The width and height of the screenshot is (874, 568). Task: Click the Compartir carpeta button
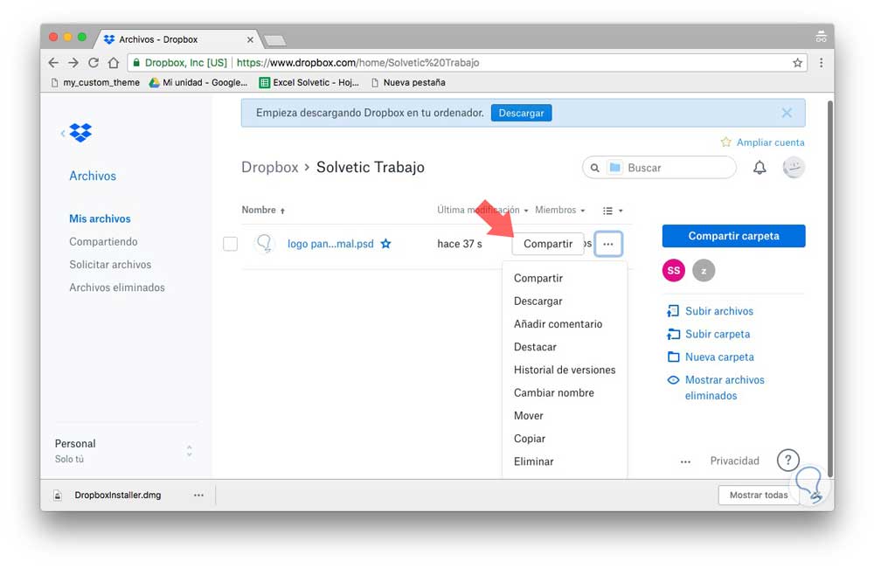coord(733,236)
